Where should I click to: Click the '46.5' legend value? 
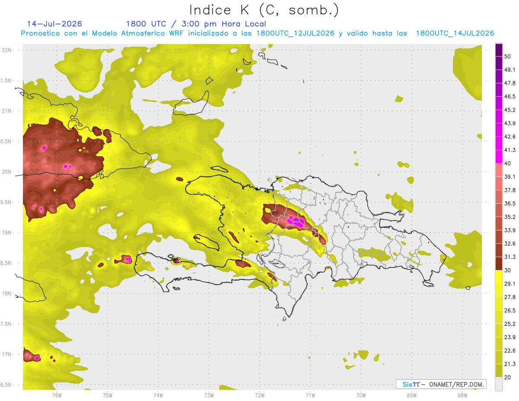510,96
